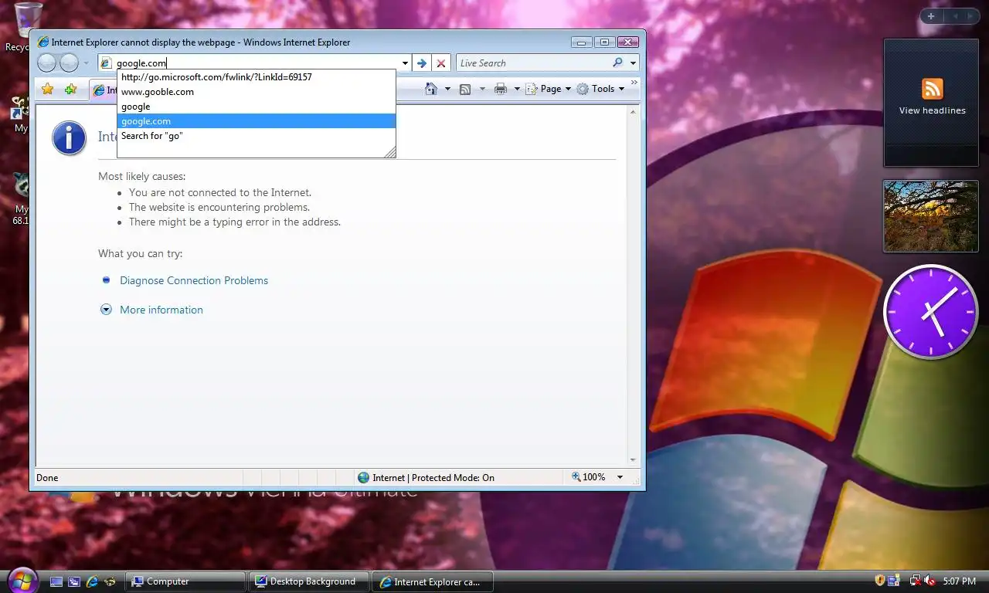Click the RSS Feeds toolbar icon
Image resolution: width=989 pixels, height=593 pixels.
click(465, 89)
